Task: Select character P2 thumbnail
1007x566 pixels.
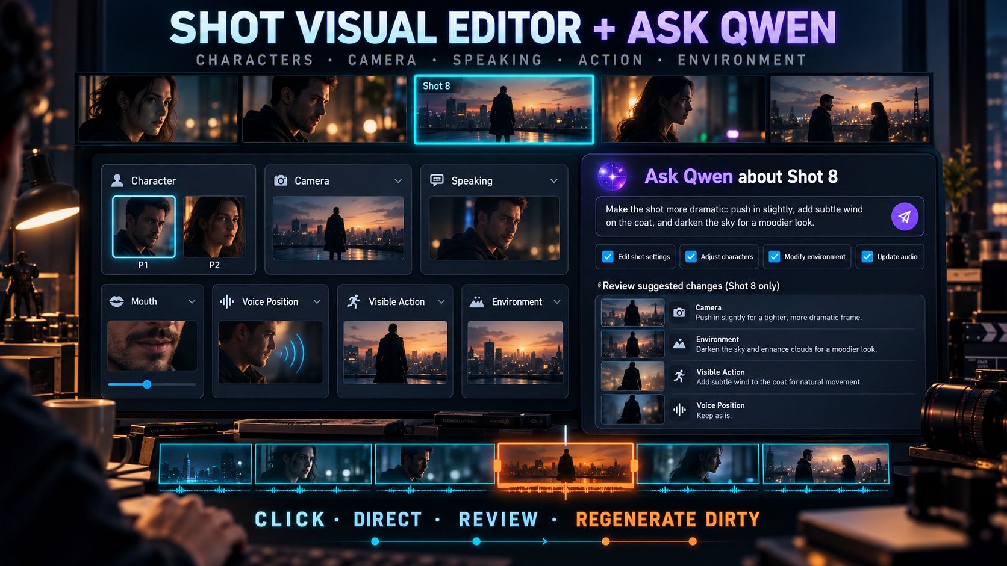Action: [x=214, y=227]
